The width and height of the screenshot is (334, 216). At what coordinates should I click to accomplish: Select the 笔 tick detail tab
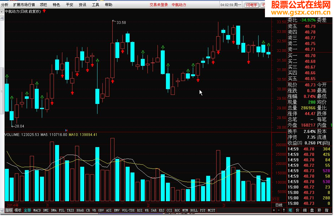point(290,210)
